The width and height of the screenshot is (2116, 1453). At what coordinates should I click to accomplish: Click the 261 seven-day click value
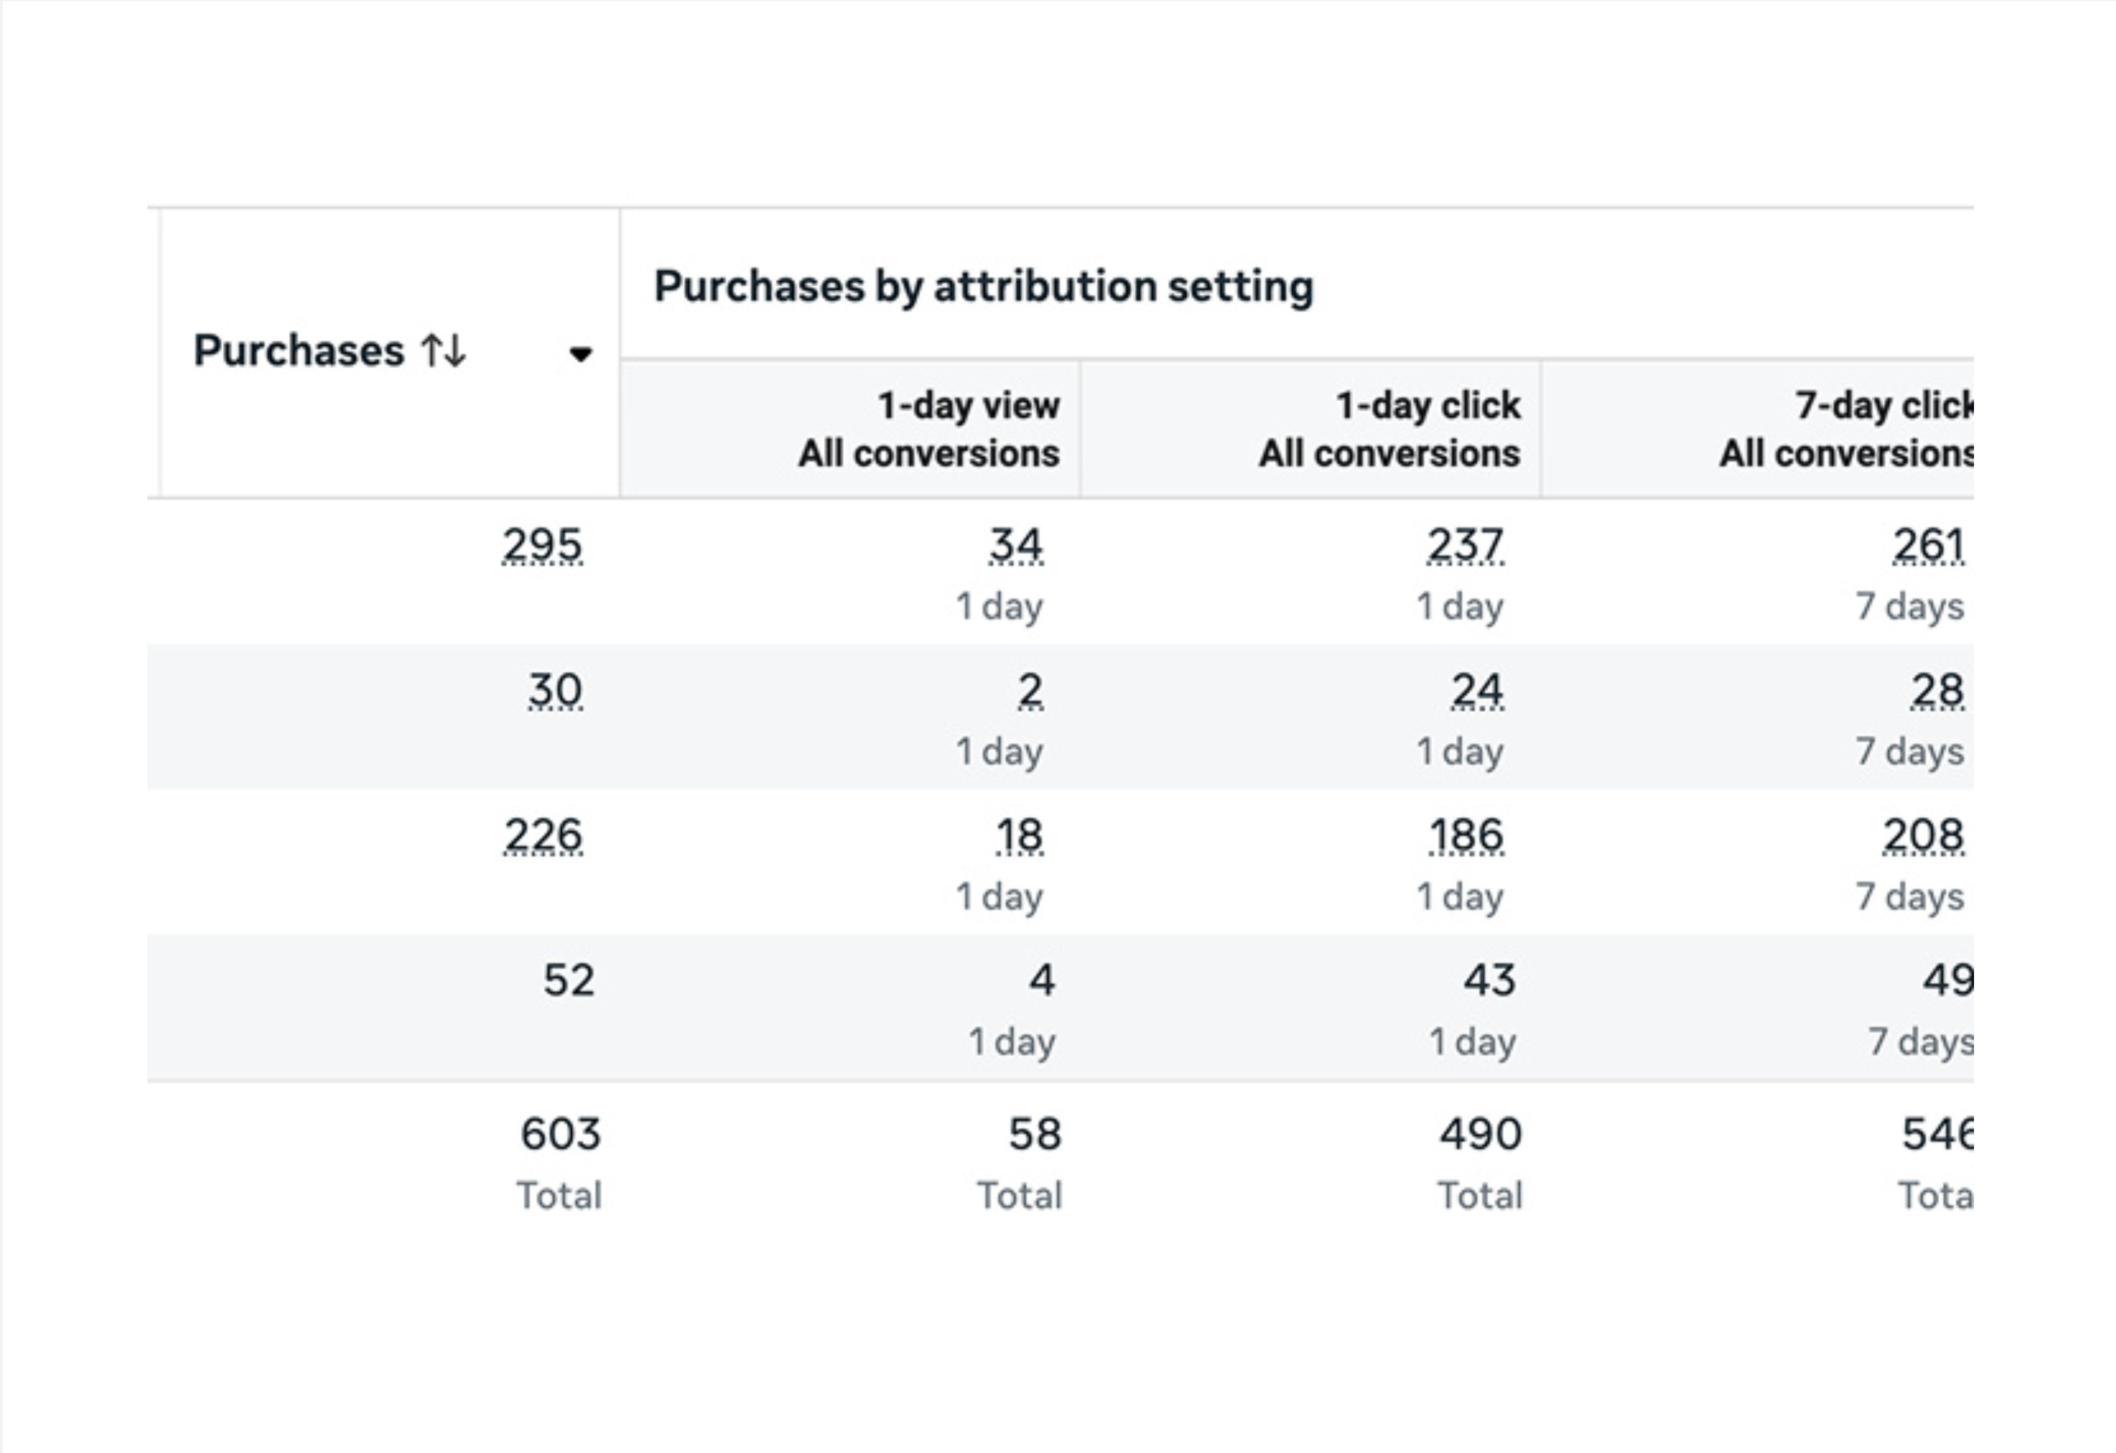click(1928, 545)
